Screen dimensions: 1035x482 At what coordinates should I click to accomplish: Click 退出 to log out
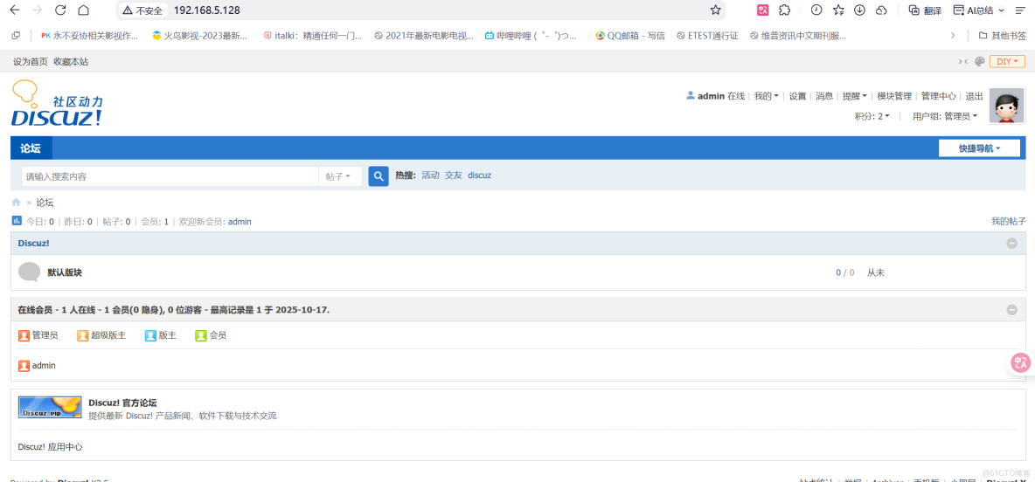975,96
